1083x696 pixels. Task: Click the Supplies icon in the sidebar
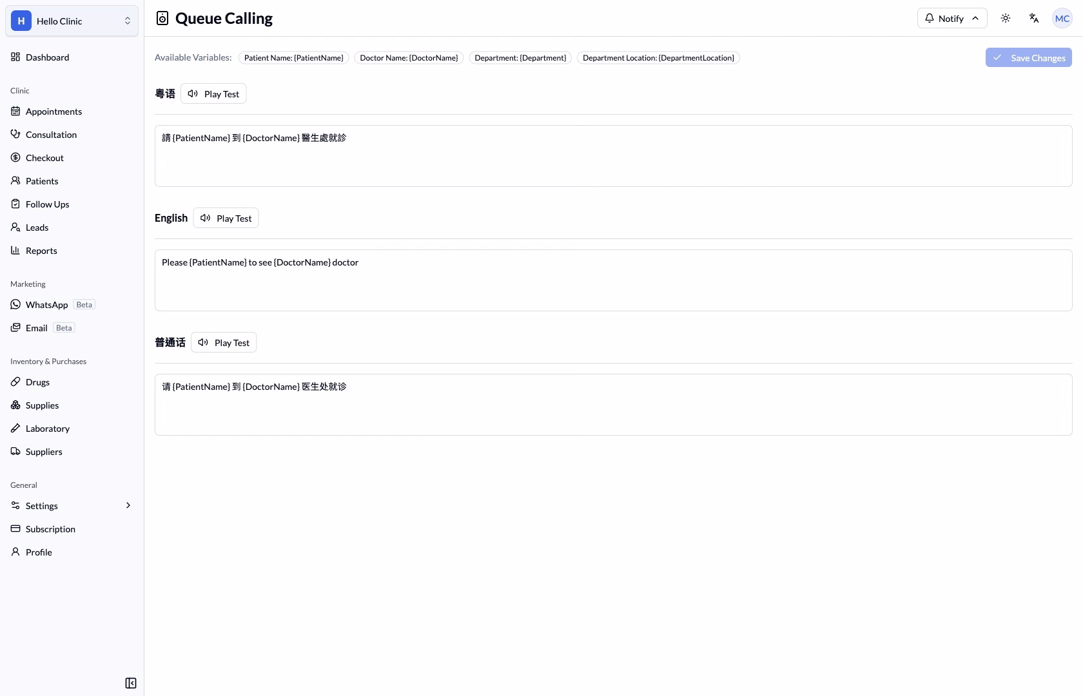coord(15,405)
